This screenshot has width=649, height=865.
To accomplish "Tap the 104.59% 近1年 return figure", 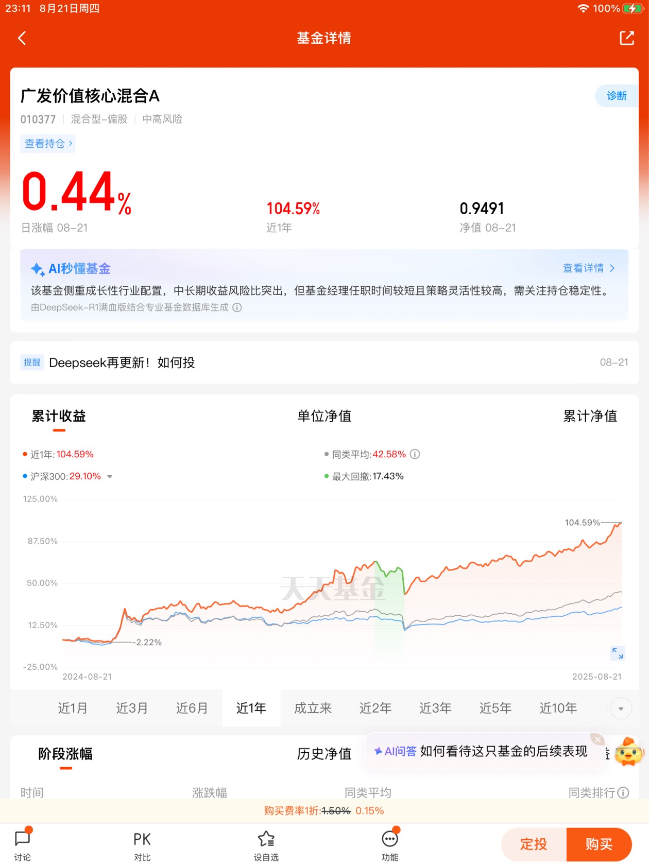I will coord(293,209).
